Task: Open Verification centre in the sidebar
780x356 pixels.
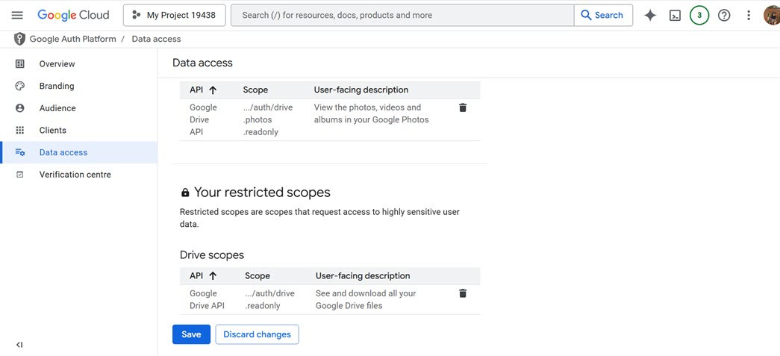Action: tap(75, 175)
